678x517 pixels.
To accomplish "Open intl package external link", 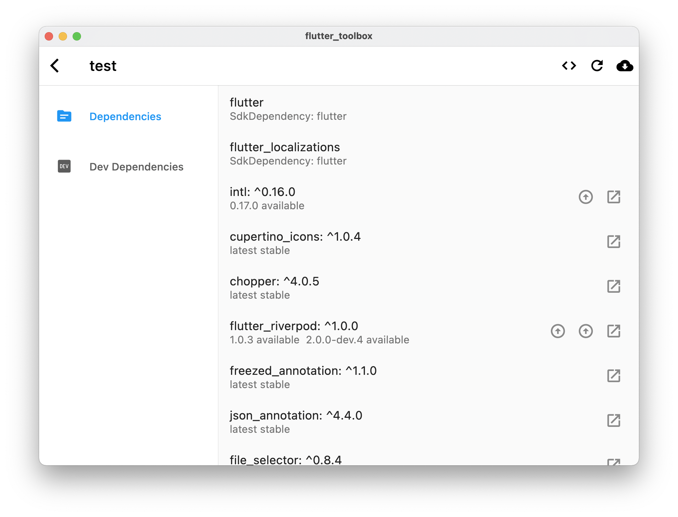I will tap(613, 197).
